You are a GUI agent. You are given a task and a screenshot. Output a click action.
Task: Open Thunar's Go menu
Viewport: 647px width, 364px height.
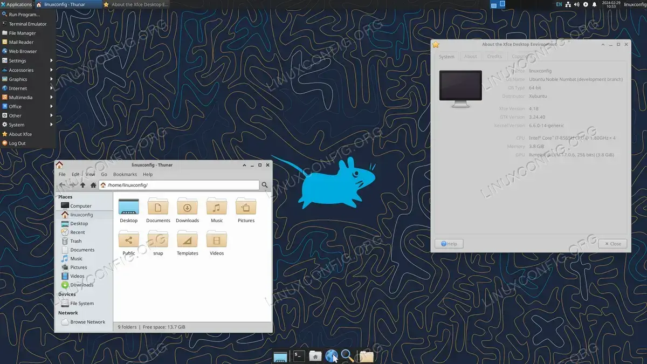tap(104, 174)
